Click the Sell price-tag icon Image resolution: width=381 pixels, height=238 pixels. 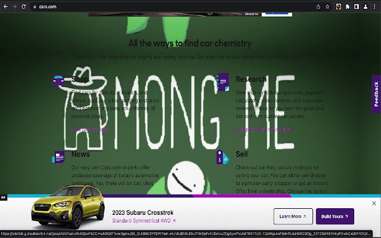pos(223,157)
